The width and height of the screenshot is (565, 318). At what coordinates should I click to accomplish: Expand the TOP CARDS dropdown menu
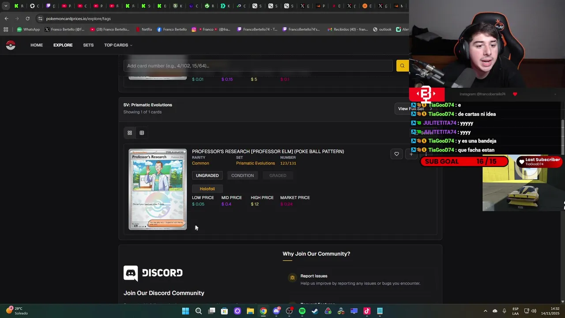click(x=118, y=45)
